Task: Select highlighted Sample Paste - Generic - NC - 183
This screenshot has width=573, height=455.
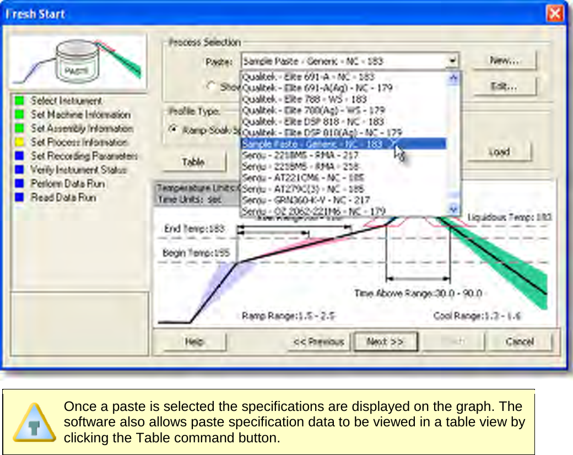Action: tap(343, 144)
